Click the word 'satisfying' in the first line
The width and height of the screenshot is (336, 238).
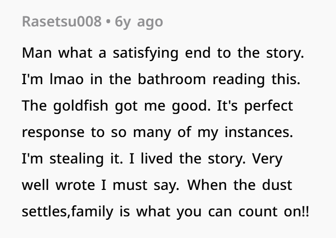click(x=145, y=53)
